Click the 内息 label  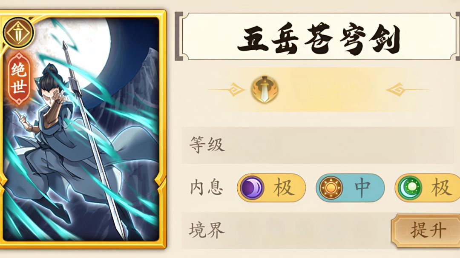click(x=206, y=188)
